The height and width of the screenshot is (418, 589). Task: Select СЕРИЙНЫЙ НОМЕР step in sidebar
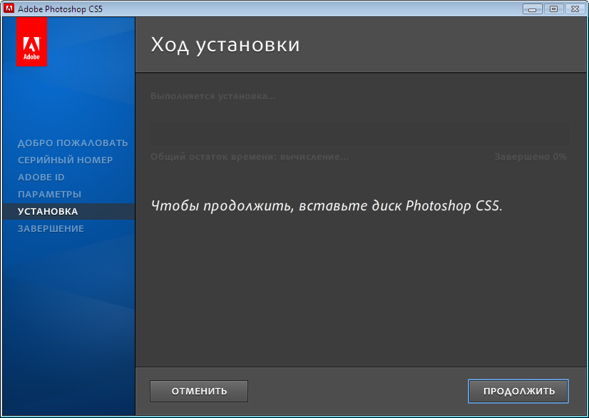[66, 160]
